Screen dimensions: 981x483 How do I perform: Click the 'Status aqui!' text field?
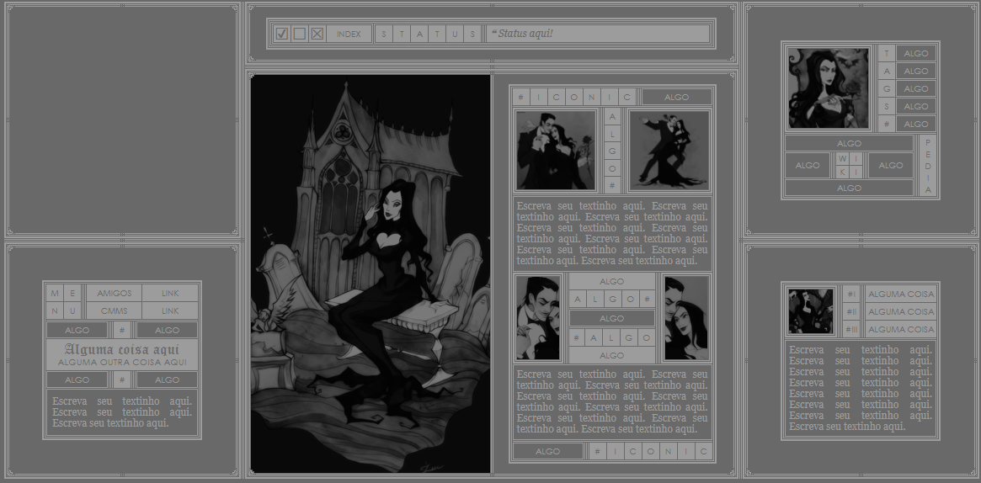coord(598,34)
